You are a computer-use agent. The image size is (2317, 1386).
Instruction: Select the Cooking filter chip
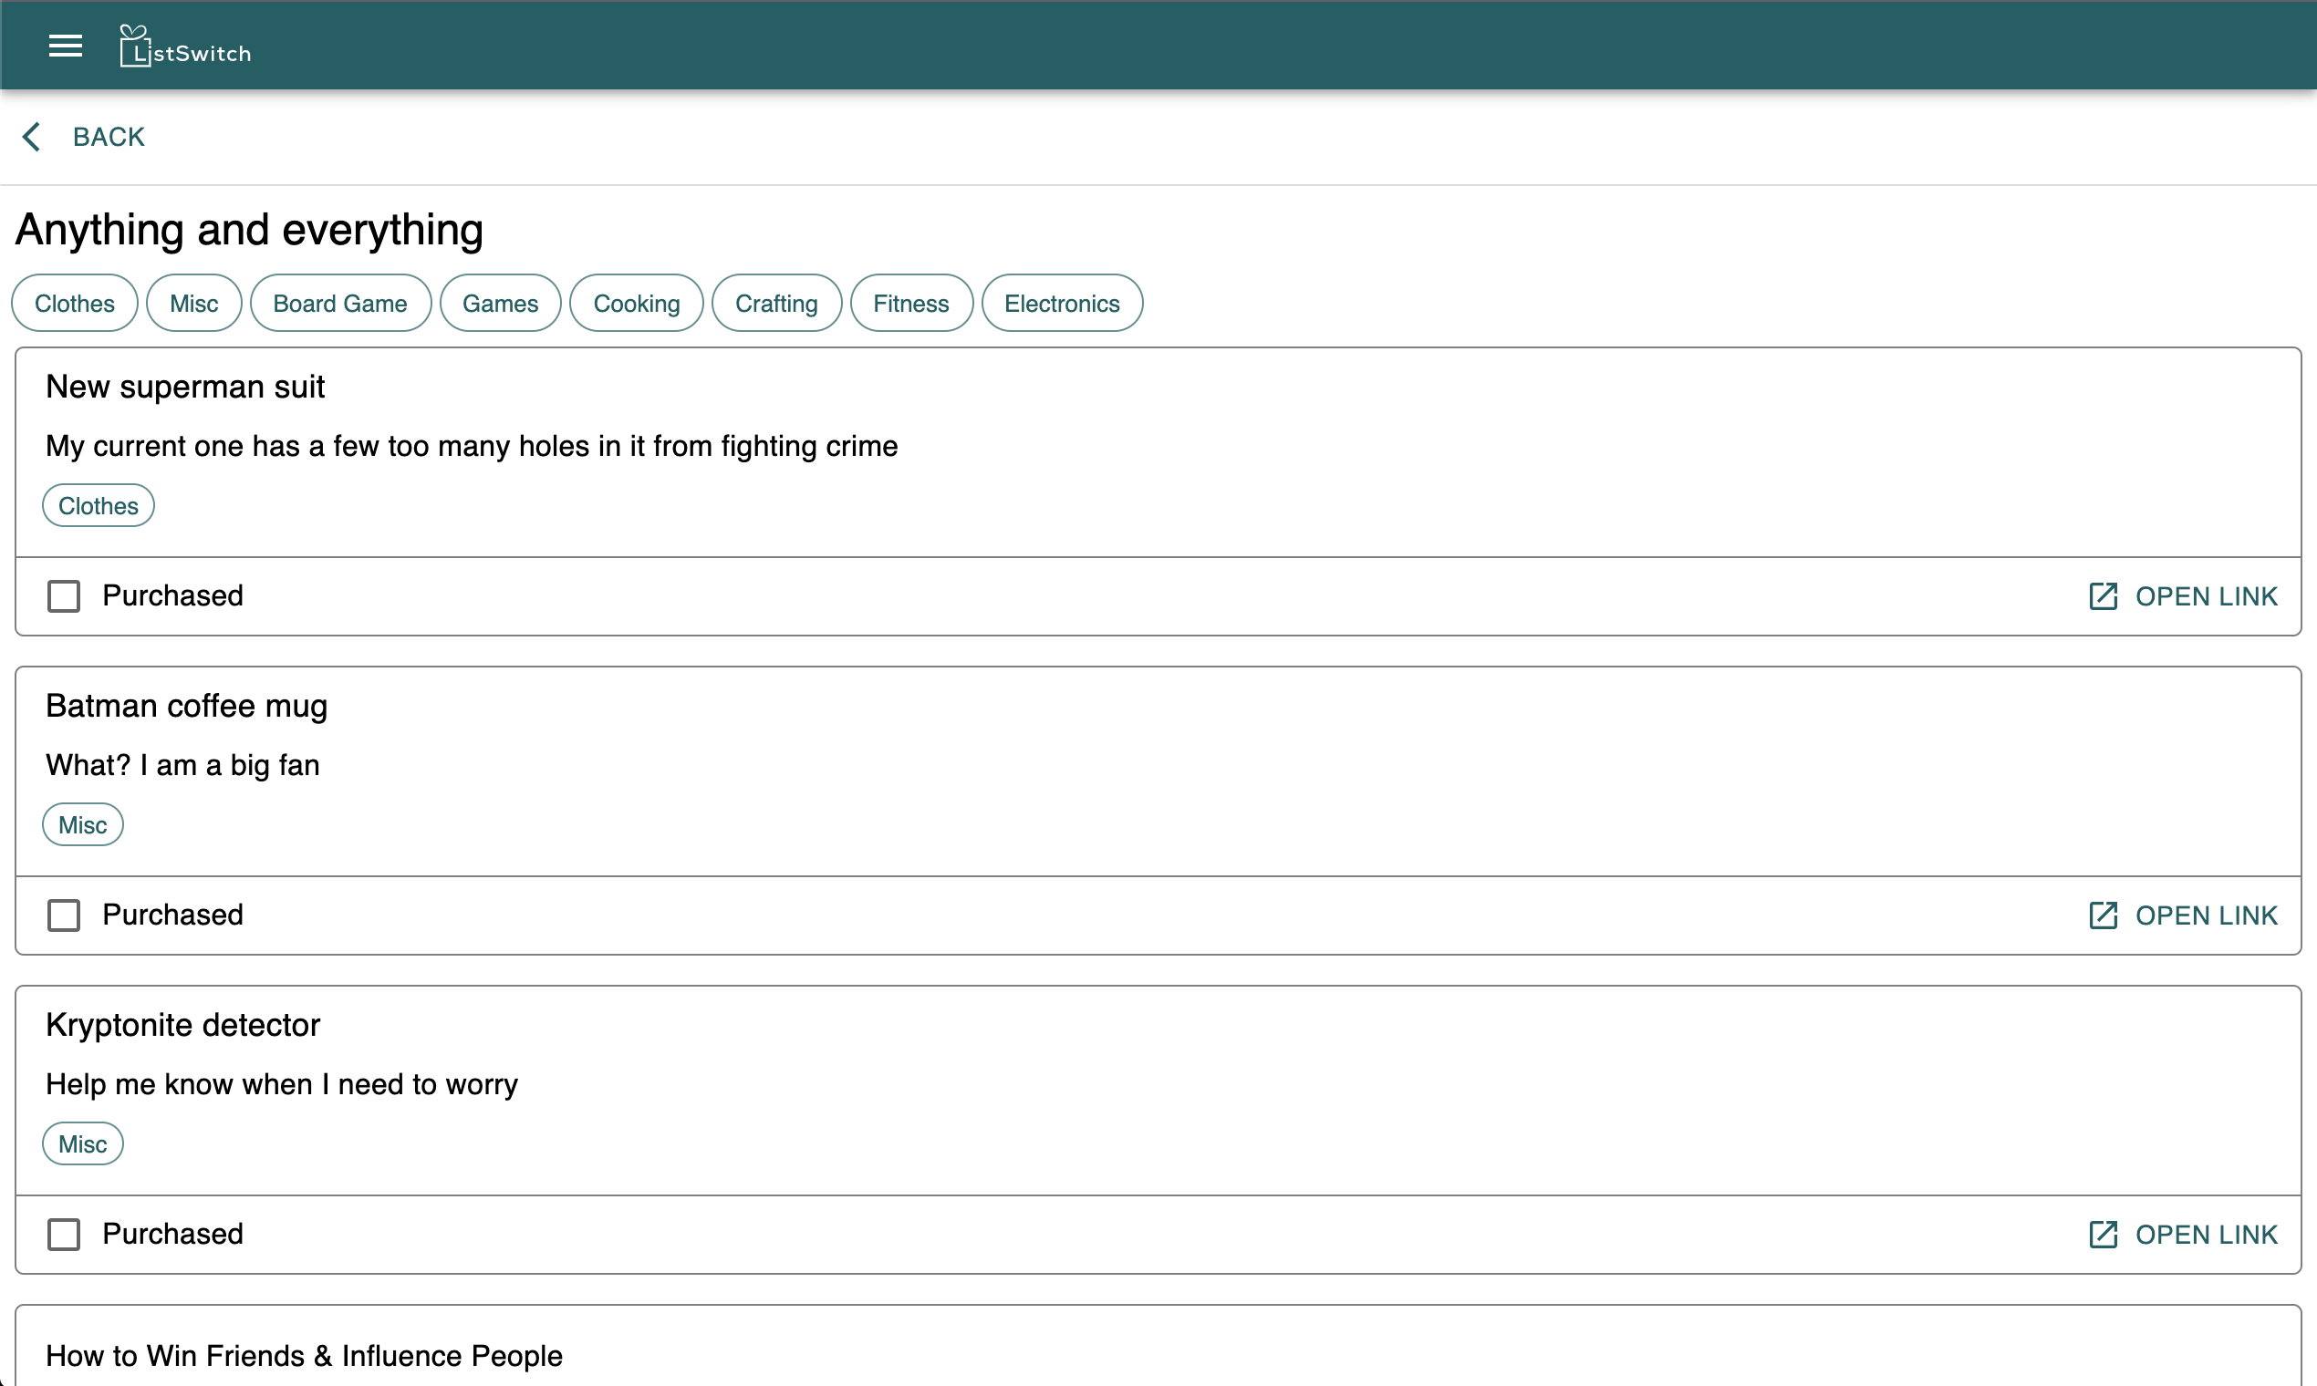(x=636, y=304)
